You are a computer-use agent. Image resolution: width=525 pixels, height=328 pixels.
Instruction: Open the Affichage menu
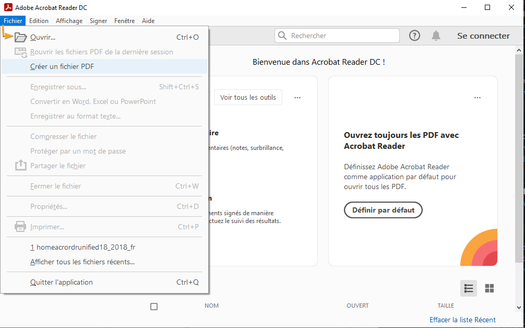tap(69, 21)
